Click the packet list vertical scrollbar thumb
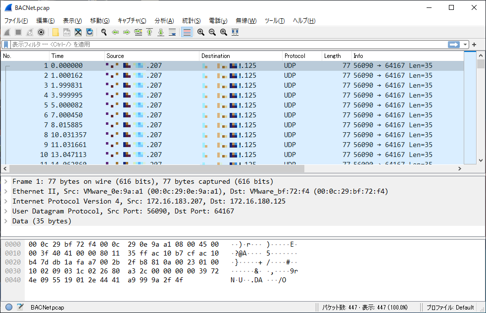The height and width of the screenshot is (313, 486). (x=481, y=63)
